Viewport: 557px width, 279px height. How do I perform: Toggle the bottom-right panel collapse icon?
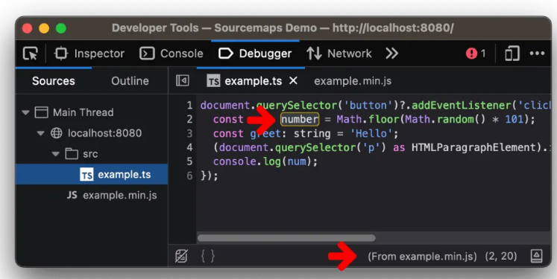(536, 256)
